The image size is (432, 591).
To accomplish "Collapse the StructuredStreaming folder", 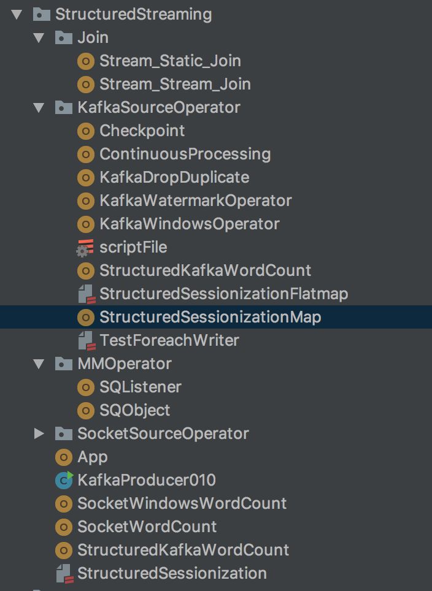I will click(17, 14).
